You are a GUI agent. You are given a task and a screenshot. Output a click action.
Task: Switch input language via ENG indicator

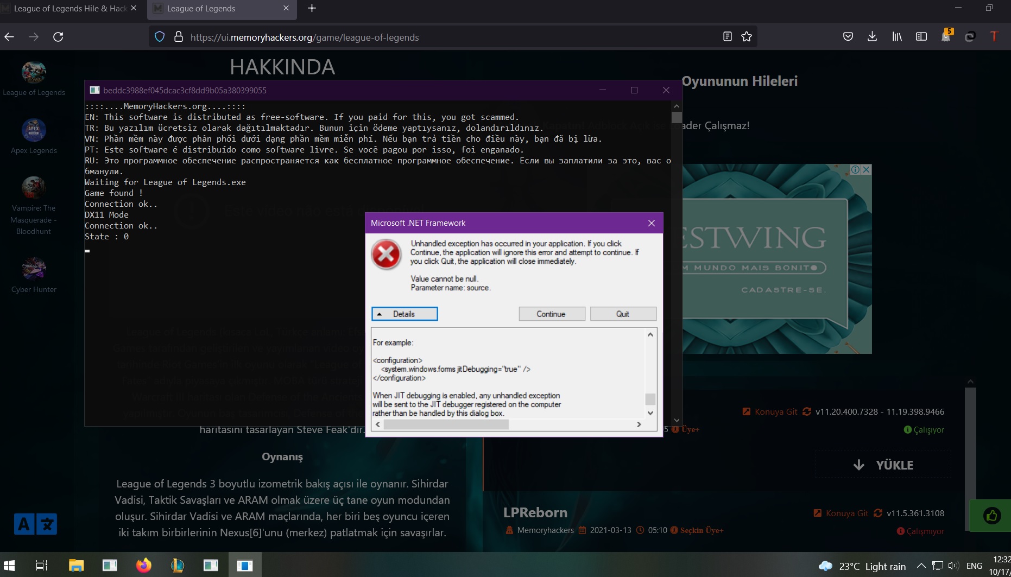pos(974,566)
